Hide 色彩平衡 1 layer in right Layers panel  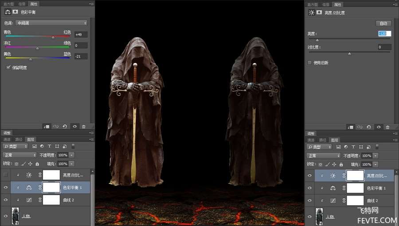click(x=310, y=188)
